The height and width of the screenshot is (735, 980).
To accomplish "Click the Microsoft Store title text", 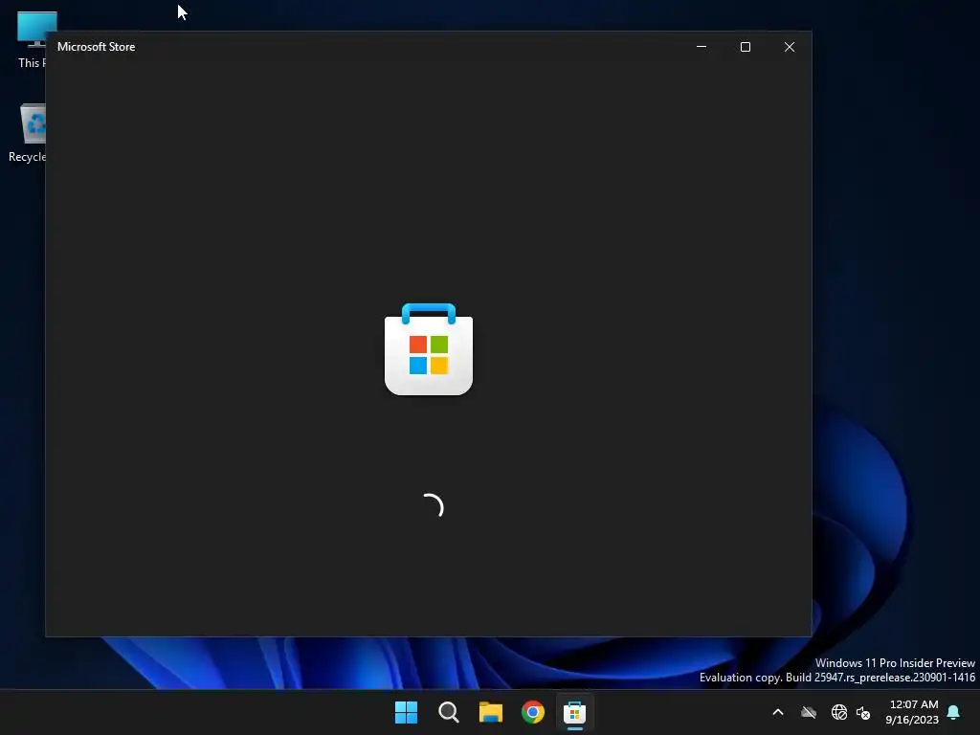I will point(97,47).
